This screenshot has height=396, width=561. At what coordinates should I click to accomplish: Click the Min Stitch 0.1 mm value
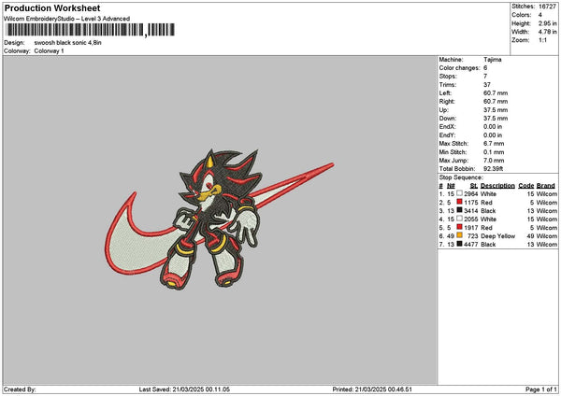tap(494, 152)
